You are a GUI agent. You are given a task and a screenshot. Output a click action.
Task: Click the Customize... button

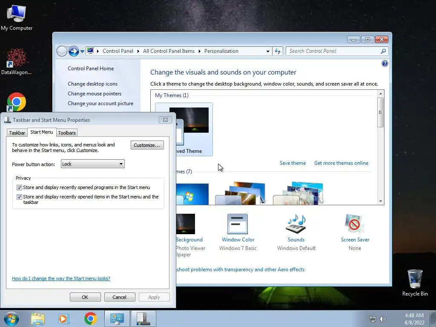click(147, 145)
